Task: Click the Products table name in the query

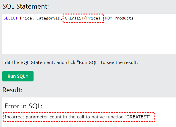Action: (124, 18)
